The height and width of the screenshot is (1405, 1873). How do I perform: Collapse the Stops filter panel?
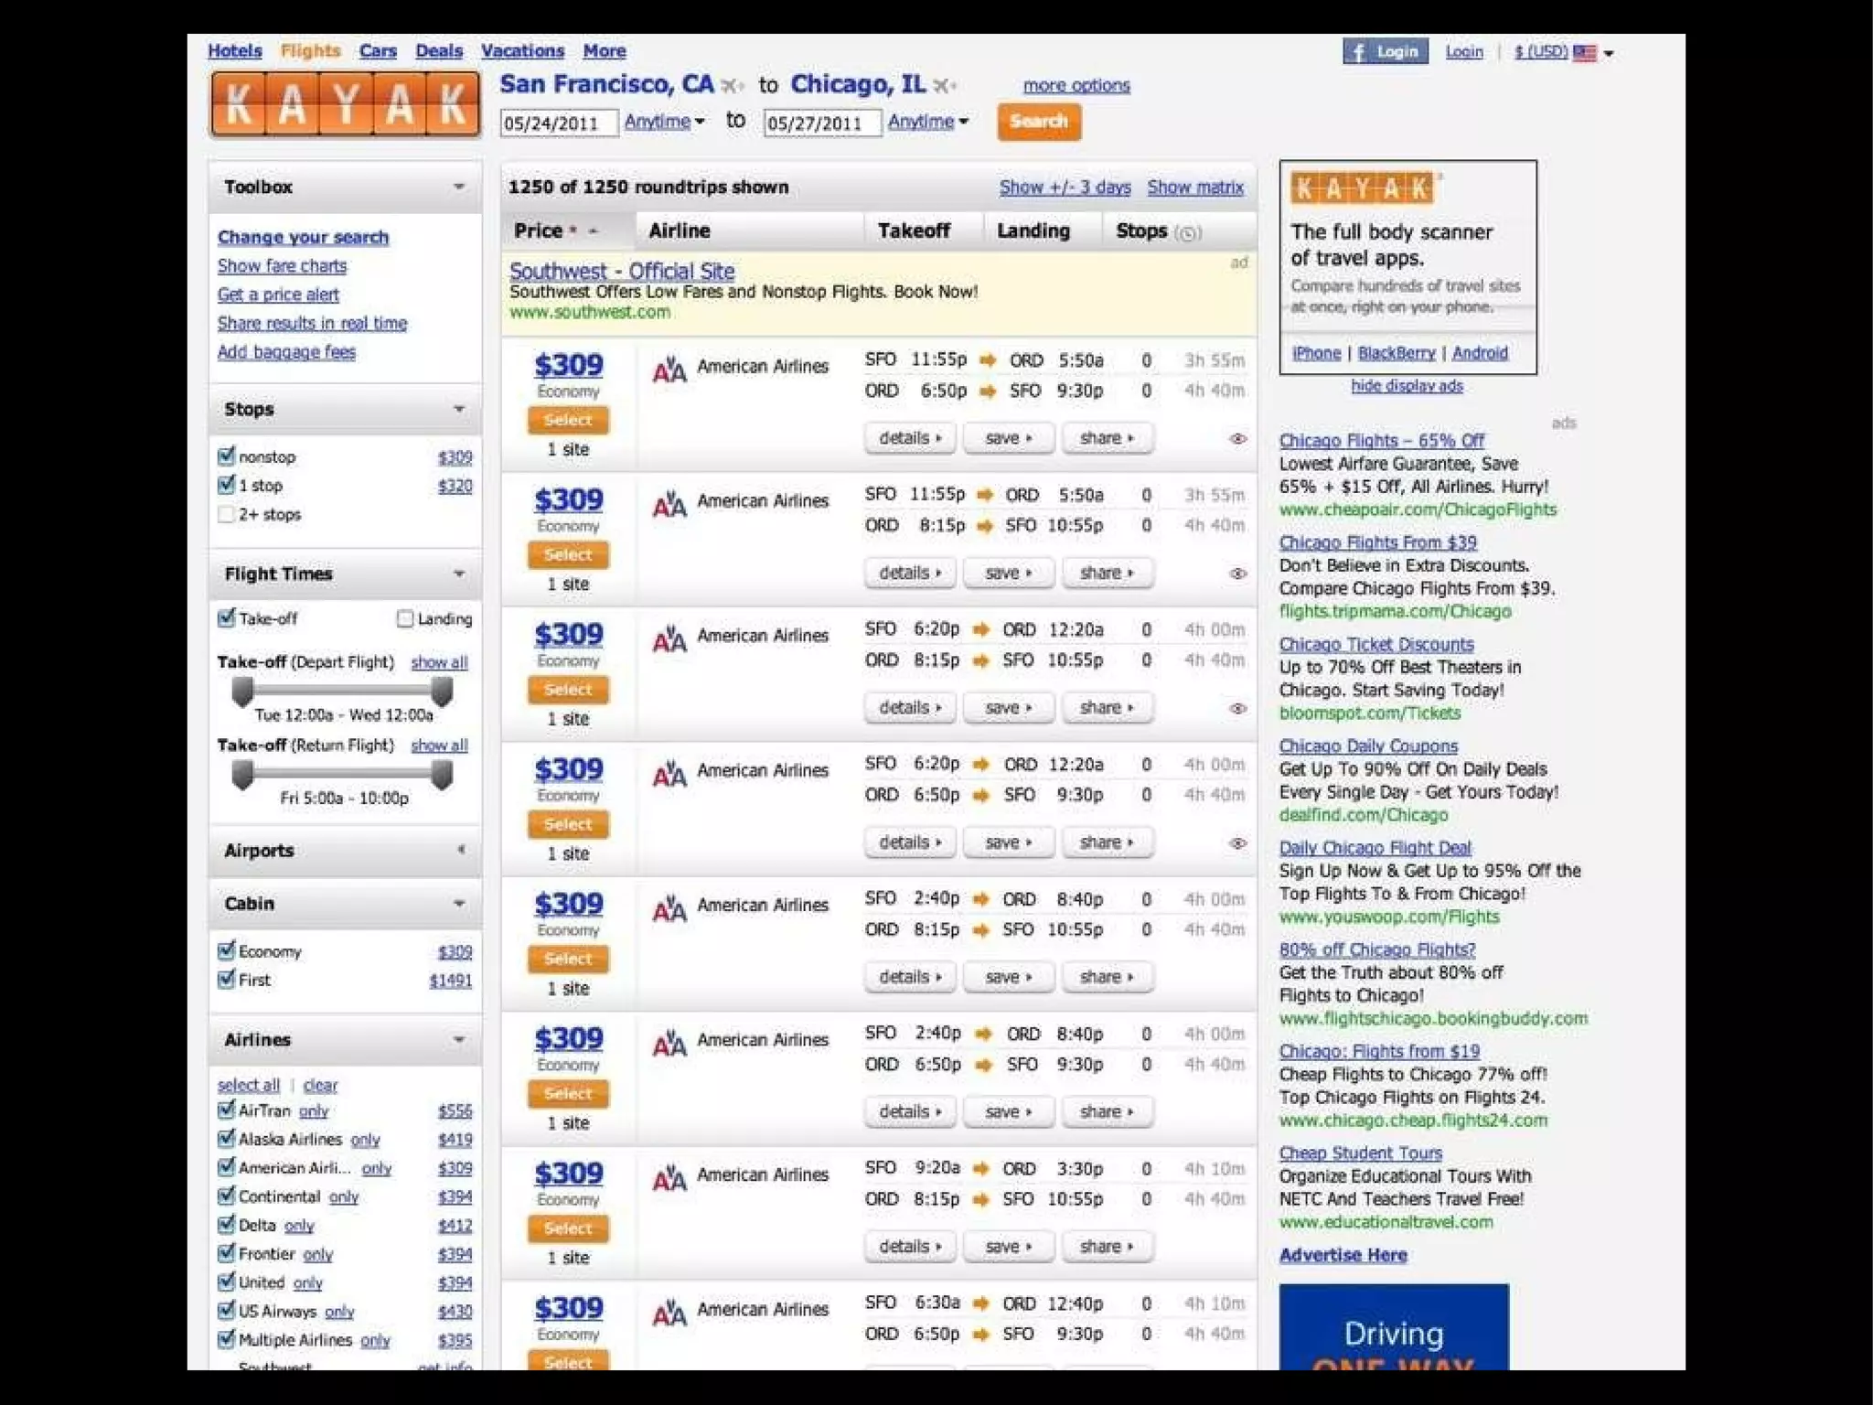click(459, 409)
